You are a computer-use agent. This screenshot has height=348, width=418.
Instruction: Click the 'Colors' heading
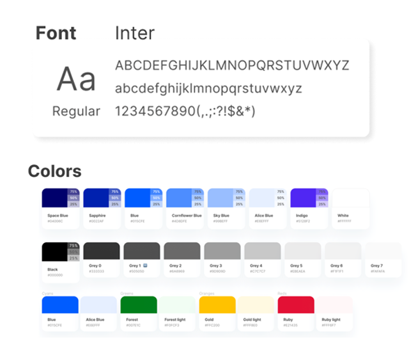[54, 171]
